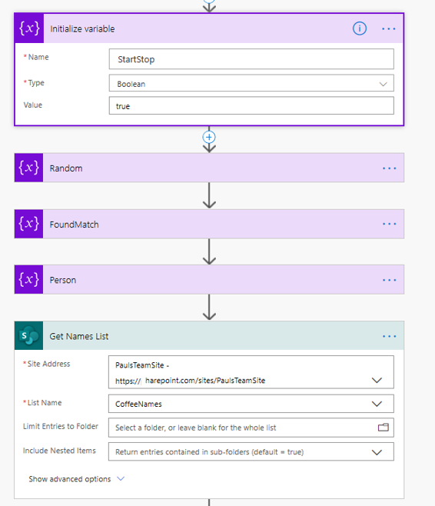Open the ellipsis menu on Random step

tap(389, 168)
